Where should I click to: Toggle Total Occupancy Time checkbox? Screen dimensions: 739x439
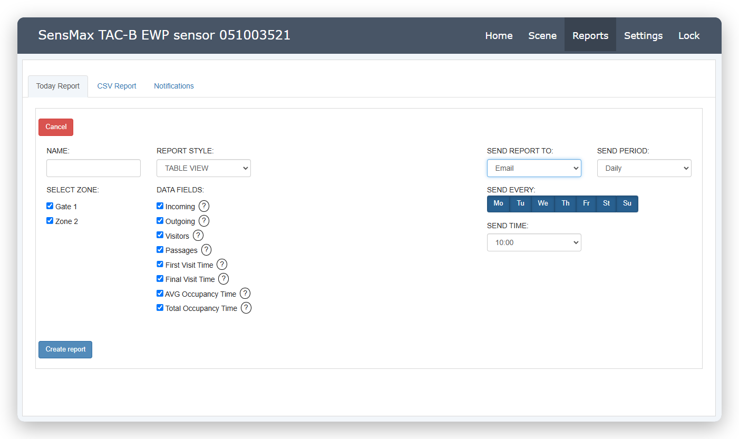[160, 307]
